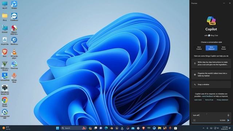Select More Precise conversation style
The width and height of the screenshot is (233, 131).
click(224, 48)
